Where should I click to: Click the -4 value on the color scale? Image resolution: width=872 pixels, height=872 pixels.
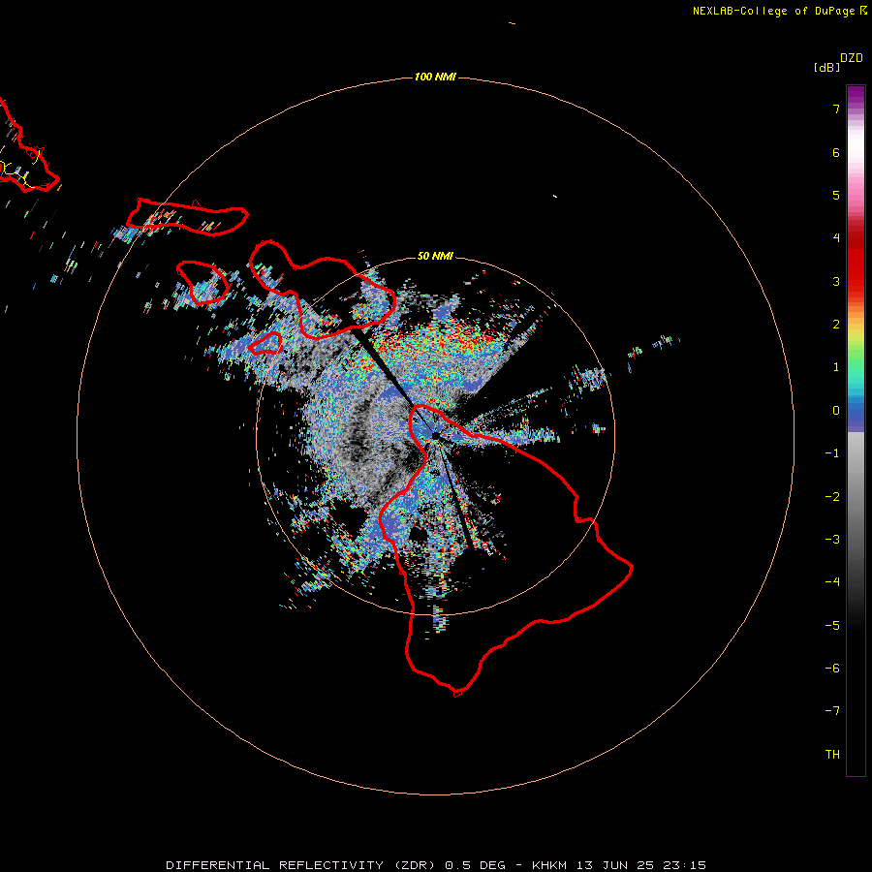click(x=832, y=582)
